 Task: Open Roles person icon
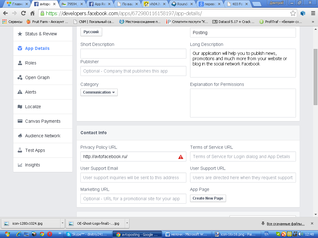point(20,63)
